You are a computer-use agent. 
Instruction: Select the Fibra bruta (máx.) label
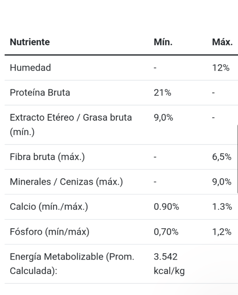coord(47,157)
